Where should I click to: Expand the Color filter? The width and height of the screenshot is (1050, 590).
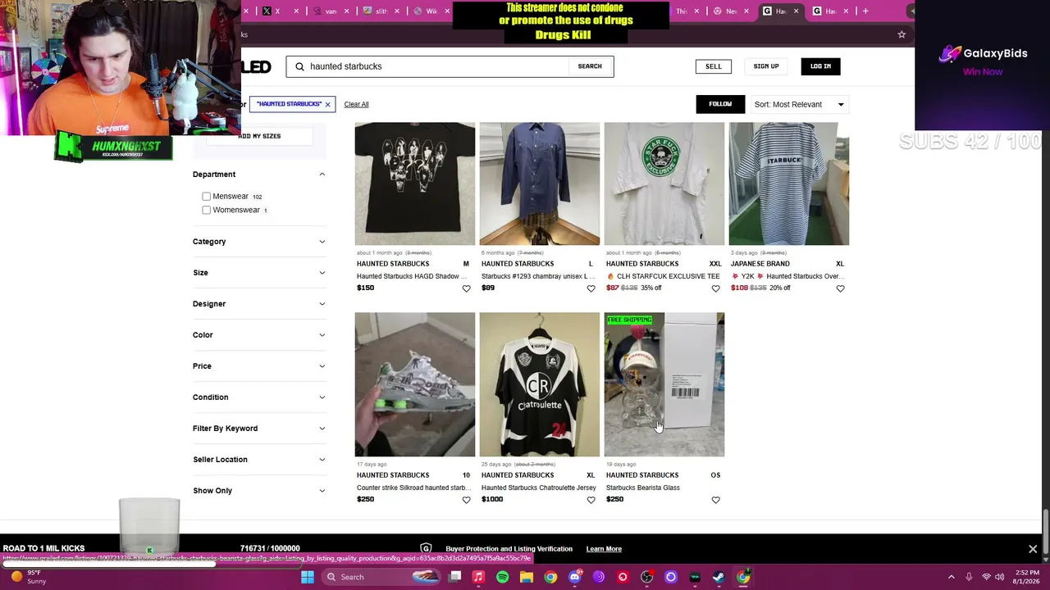[x=258, y=335]
